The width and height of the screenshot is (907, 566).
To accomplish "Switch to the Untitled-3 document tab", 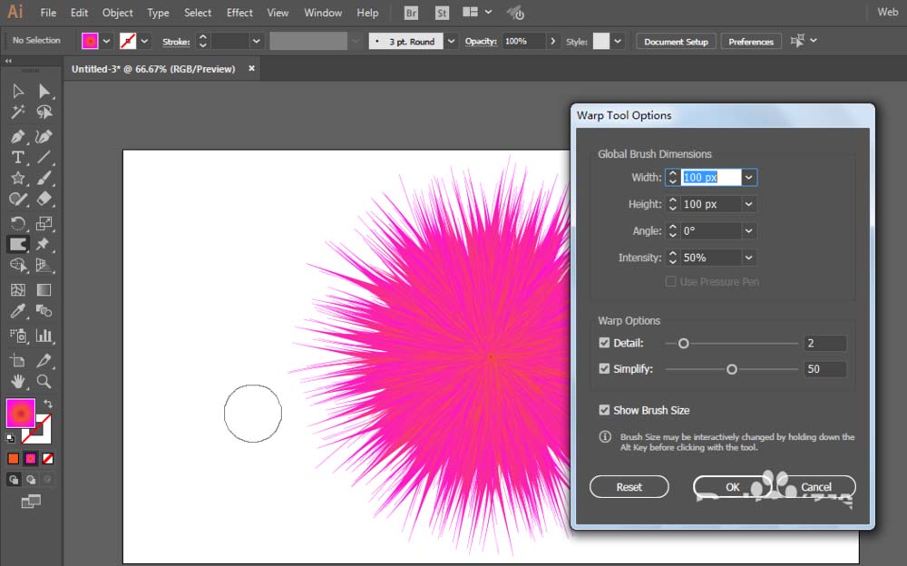I will click(153, 69).
